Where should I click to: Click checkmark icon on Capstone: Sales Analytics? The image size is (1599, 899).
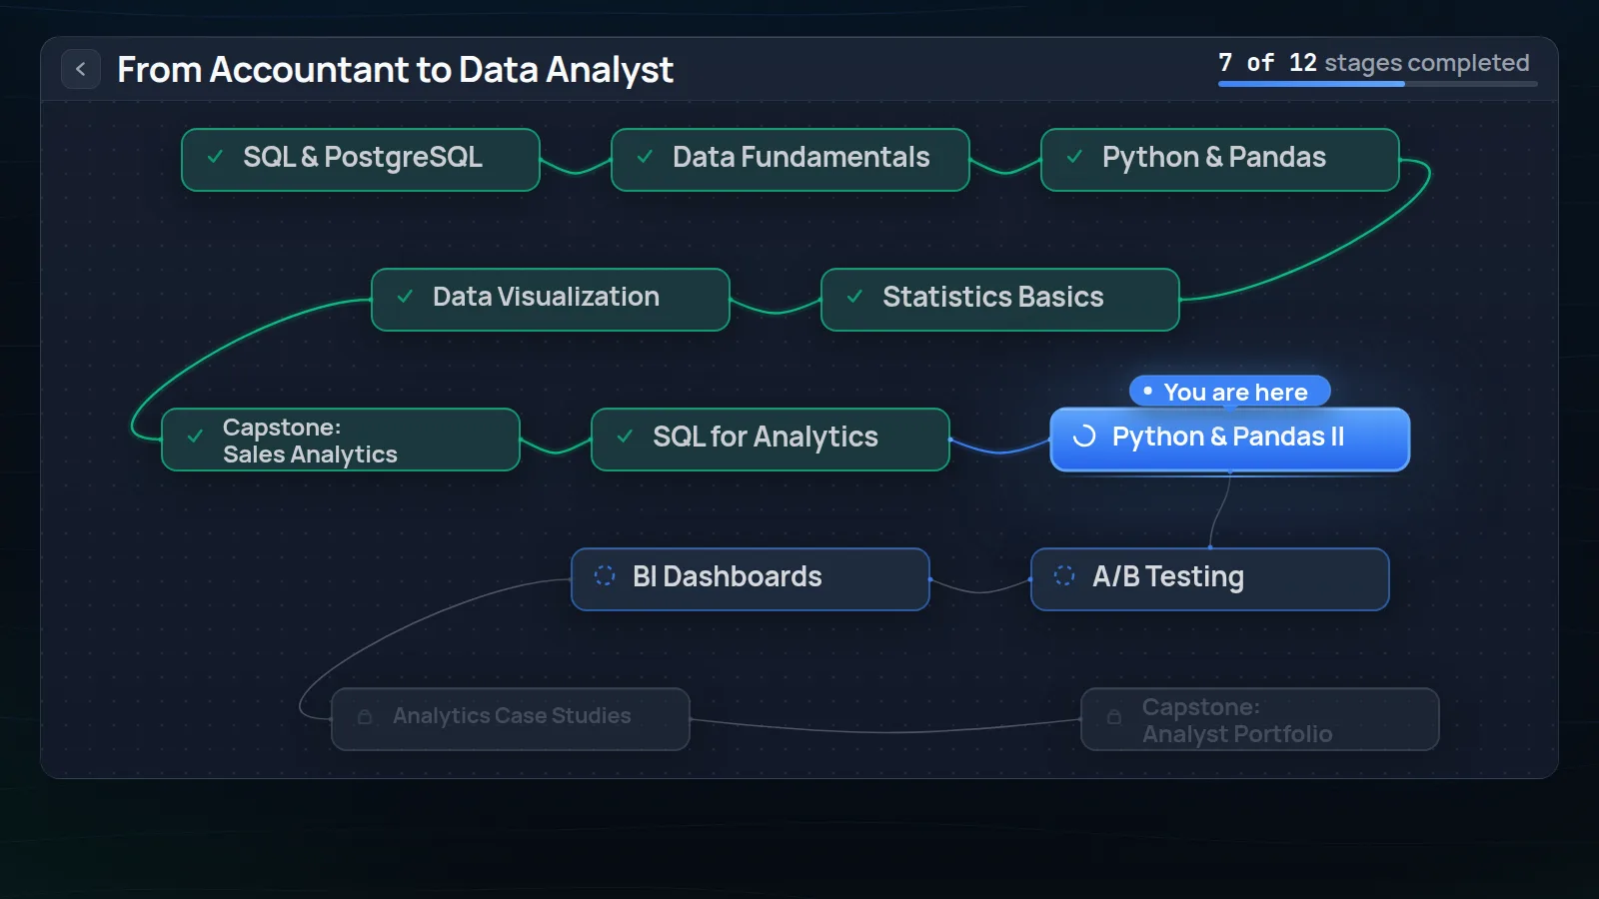(x=195, y=437)
